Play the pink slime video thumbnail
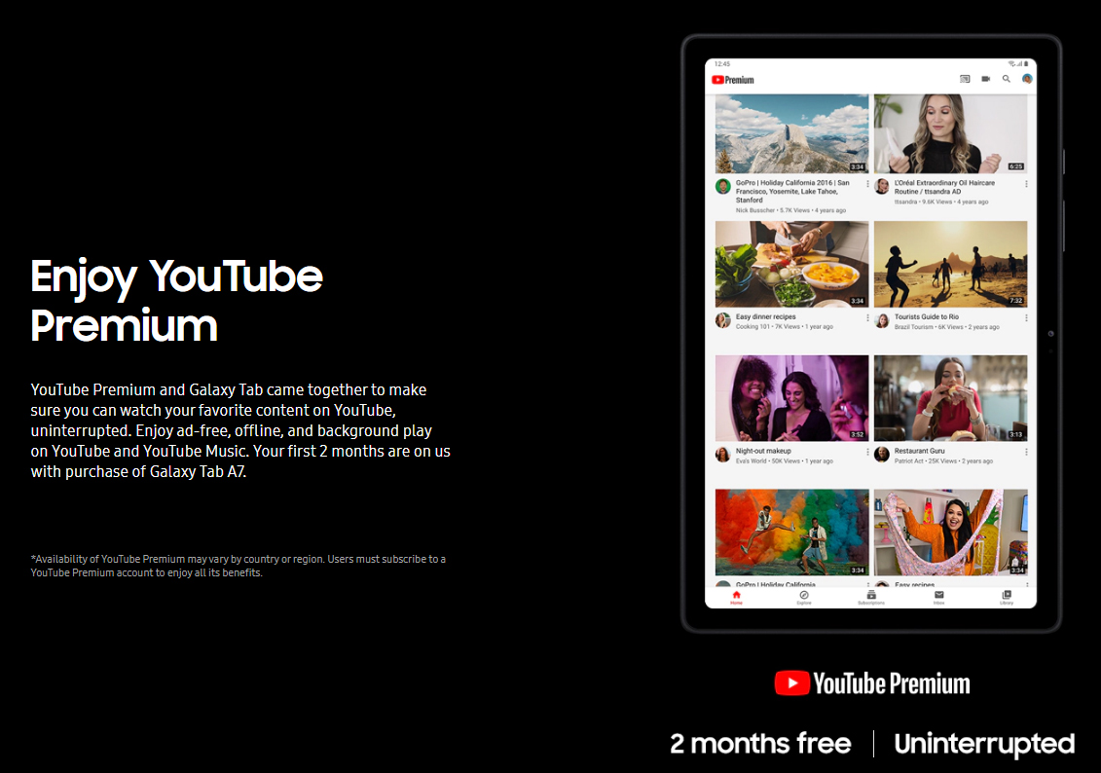 [x=950, y=533]
